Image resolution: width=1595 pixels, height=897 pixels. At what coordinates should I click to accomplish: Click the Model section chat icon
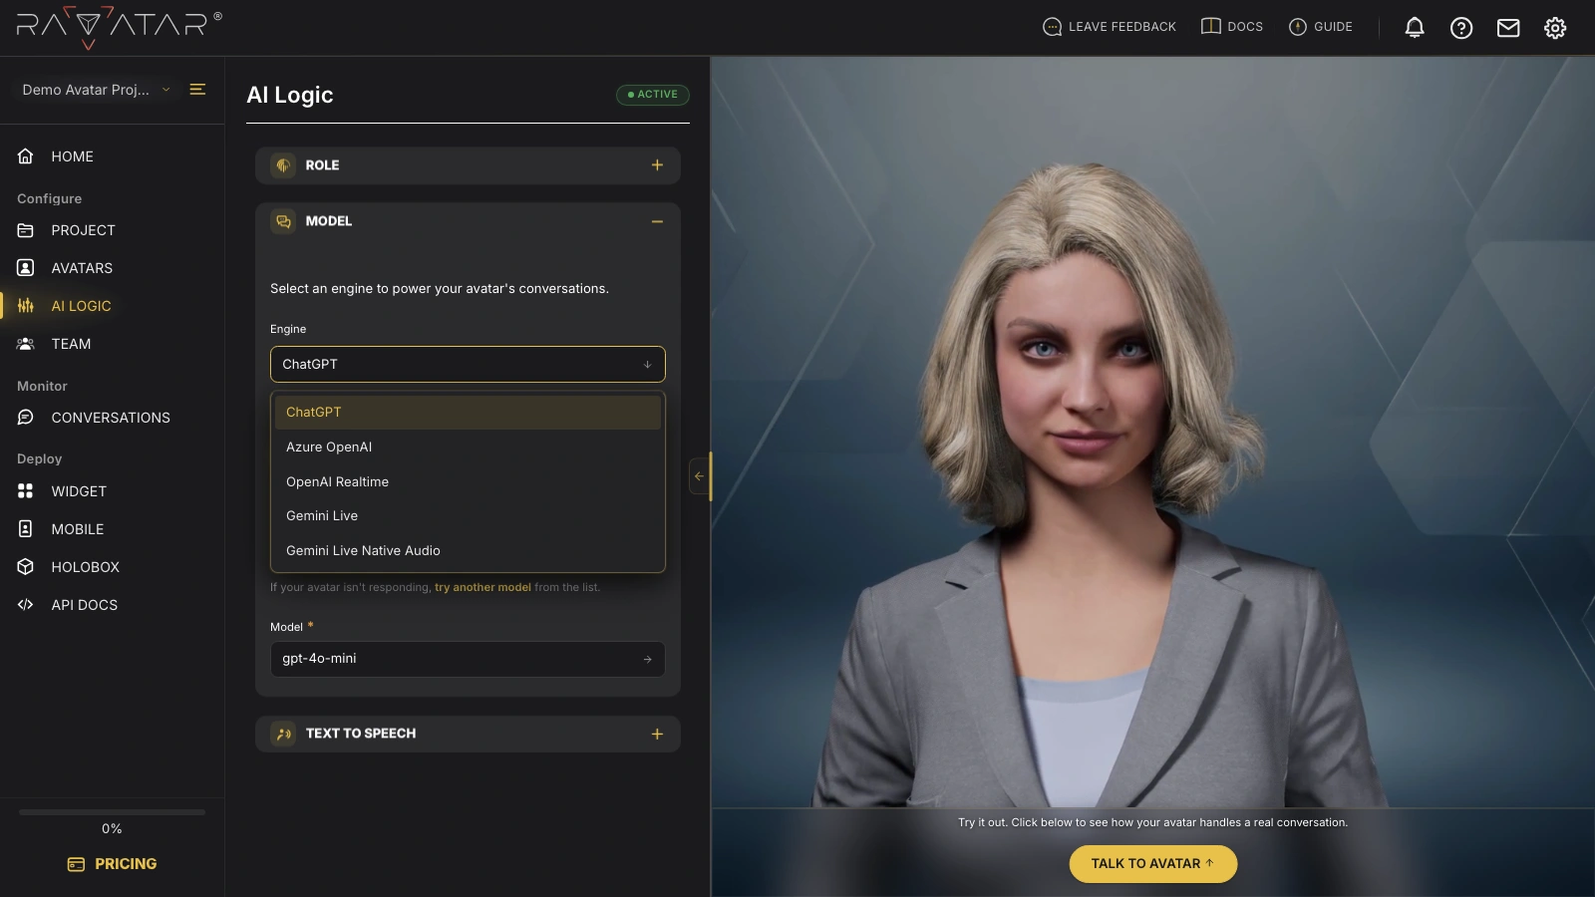point(283,221)
